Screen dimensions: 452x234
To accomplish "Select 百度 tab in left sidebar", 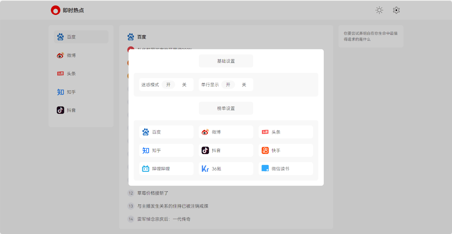I will click(x=81, y=37).
